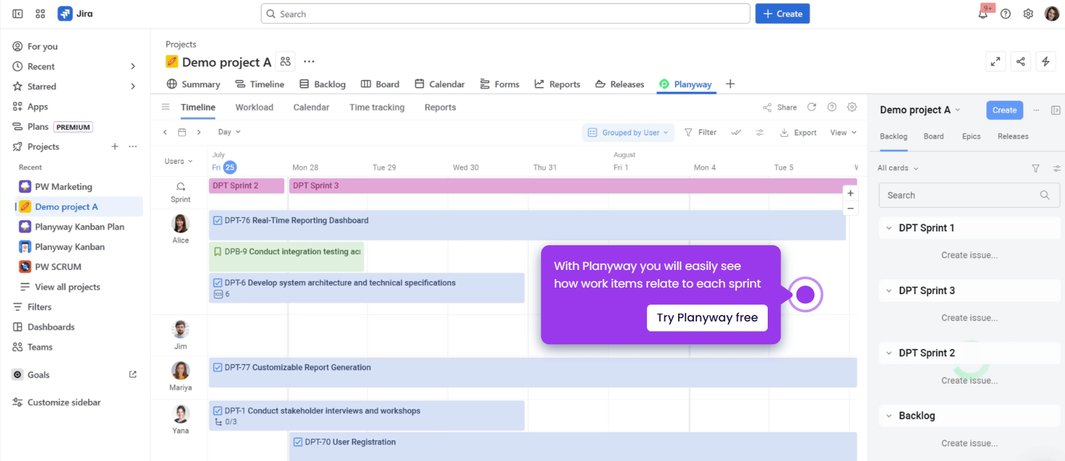Toggle checkbox on DPT-70 User Registration
The width and height of the screenshot is (1065, 461).
pos(298,442)
